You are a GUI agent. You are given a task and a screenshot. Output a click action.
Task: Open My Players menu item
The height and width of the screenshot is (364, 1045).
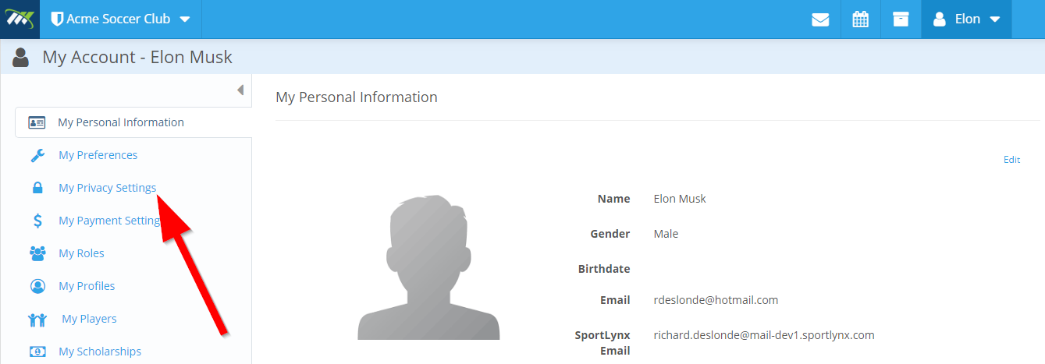click(x=89, y=319)
